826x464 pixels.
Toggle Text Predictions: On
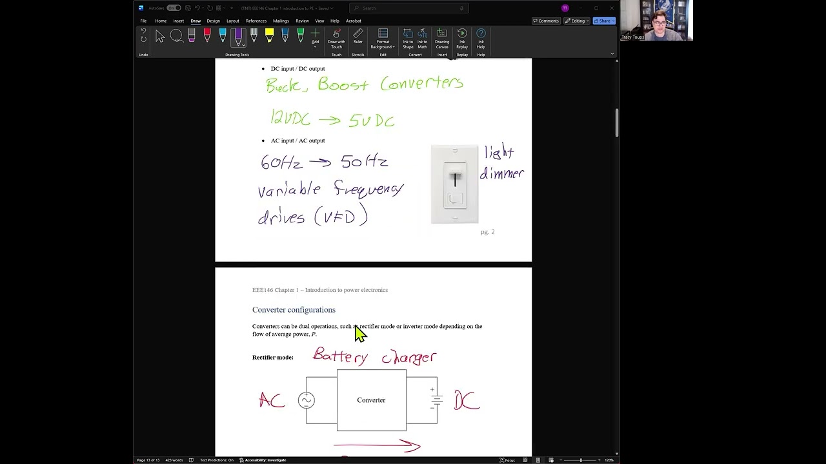pyautogui.click(x=217, y=460)
